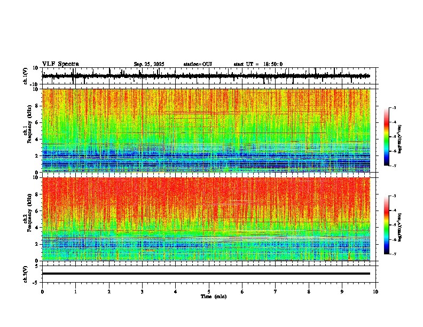This screenshot has width=423, height=327.
Task: Click the 'Time (min)' axis label
Action: pos(214,297)
